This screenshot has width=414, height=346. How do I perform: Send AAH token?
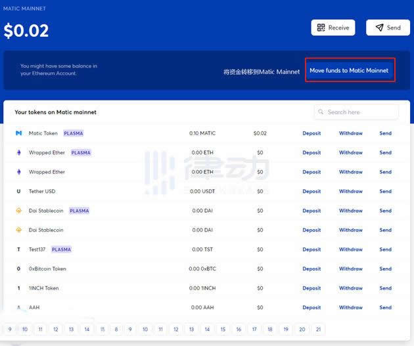(386, 307)
